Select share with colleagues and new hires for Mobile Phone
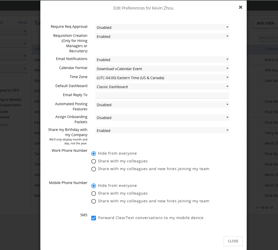The width and height of the screenshot is (278, 250). pos(94,201)
